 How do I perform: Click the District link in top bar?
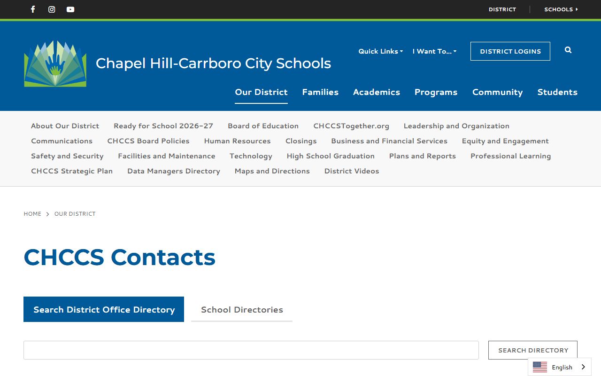click(502, 9)
